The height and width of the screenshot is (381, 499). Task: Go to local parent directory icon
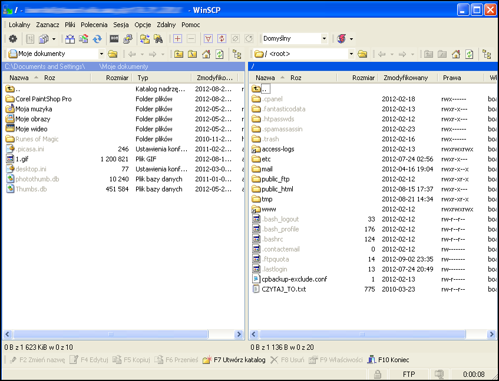tap(179, 54)
